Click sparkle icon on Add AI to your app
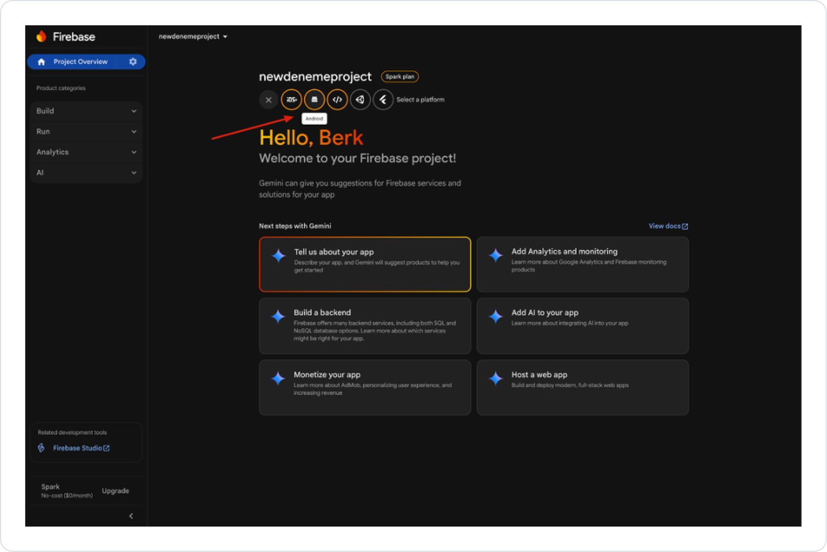 pos(495,316)
